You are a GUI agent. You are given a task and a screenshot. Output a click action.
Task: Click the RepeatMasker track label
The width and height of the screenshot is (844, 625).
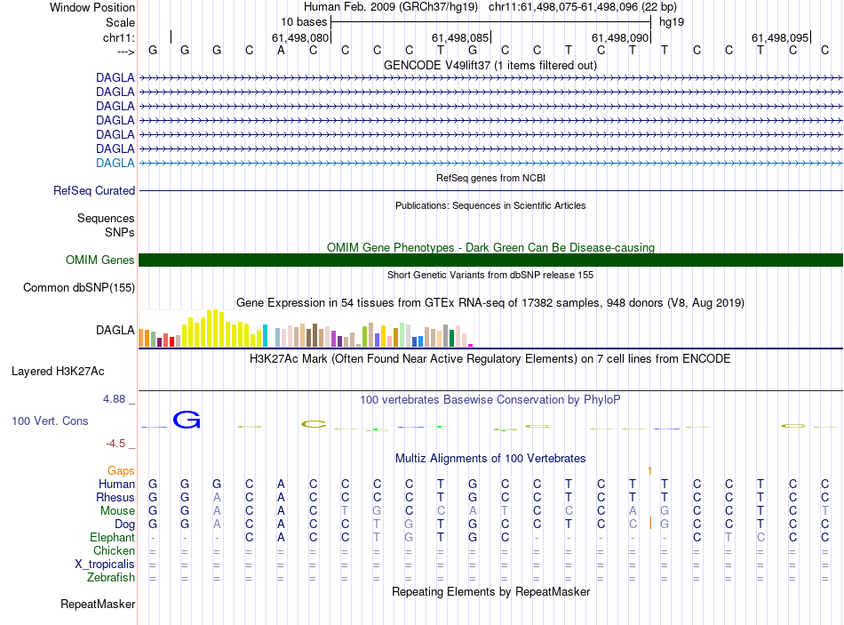98,604
